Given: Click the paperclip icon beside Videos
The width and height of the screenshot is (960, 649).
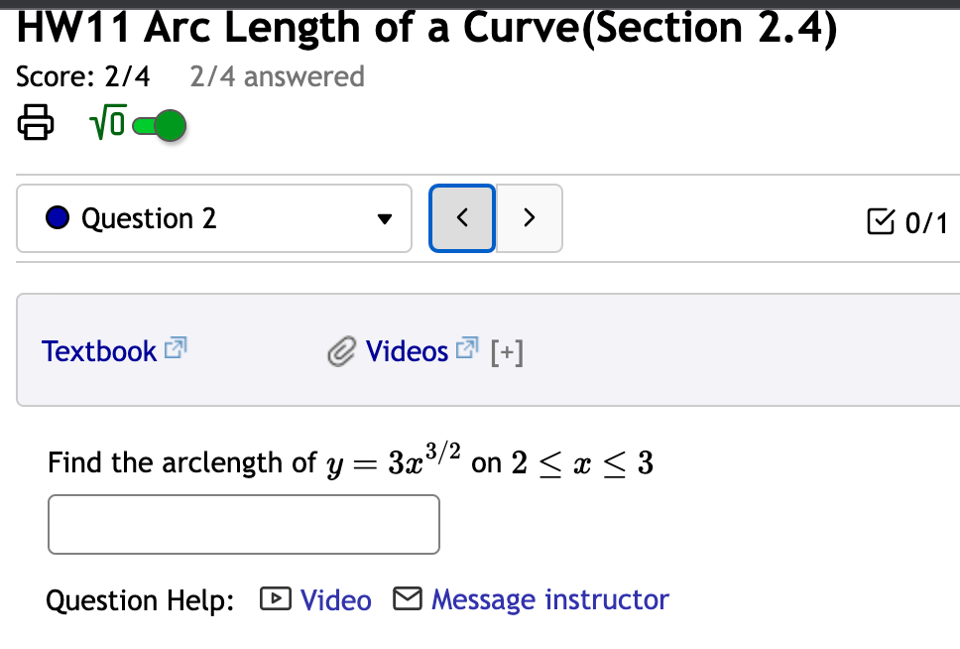Looking at the screenshot, I should click(x=341, y=350).
